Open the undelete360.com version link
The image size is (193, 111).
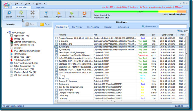pyautogui.click(x=142, y=7)
